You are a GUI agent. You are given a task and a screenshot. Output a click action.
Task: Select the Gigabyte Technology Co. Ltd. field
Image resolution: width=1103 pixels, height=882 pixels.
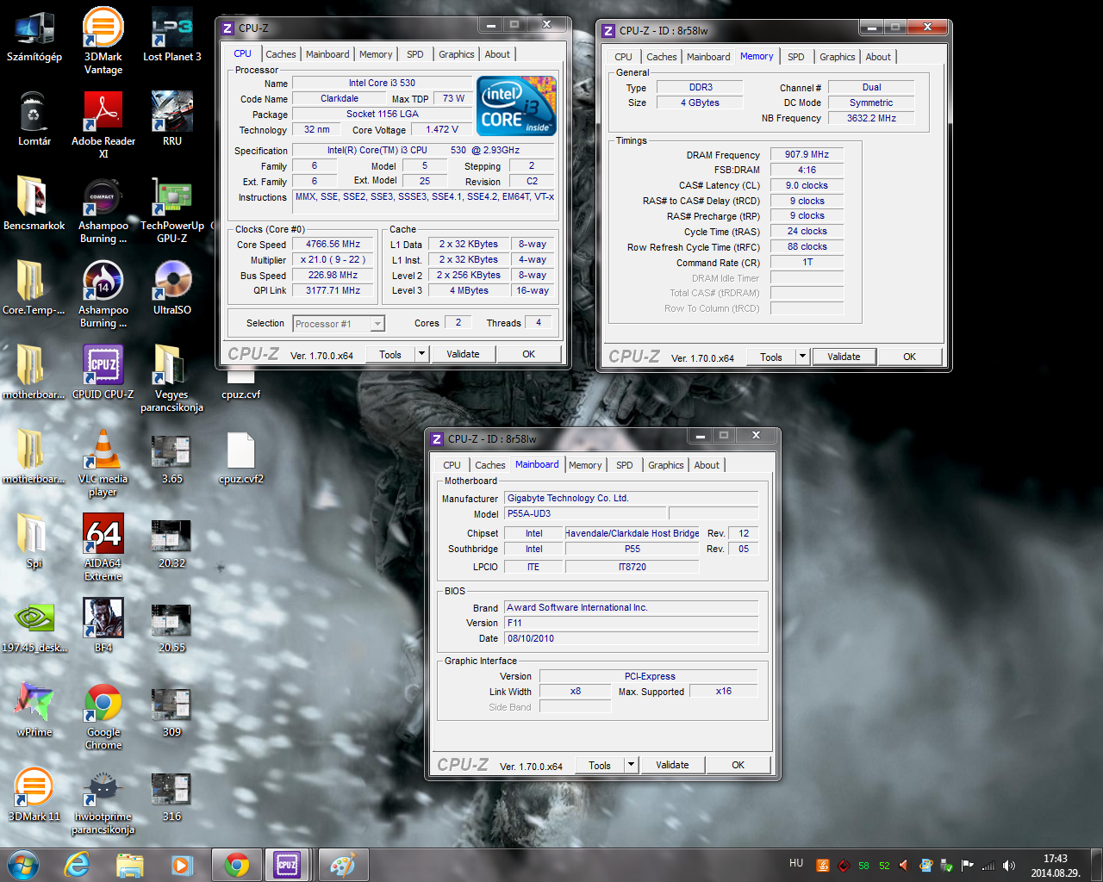coord(632,499)
